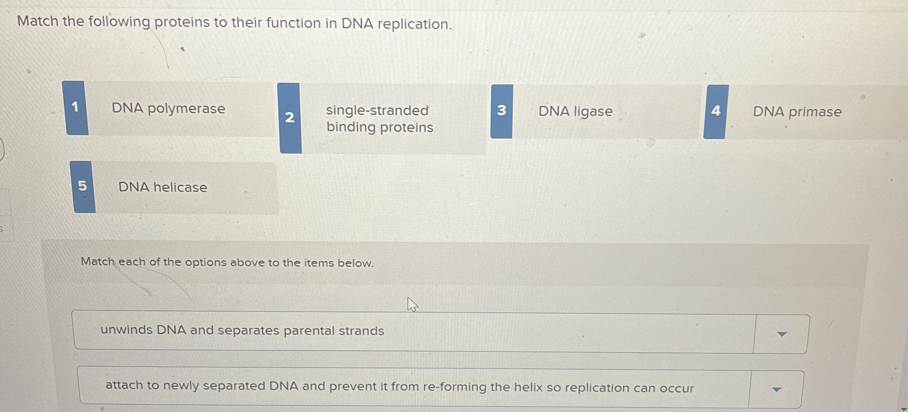Select the numbered tile 2 for single-stranded binding proteins
This screenshot has width=908, height=412.
tap(290, 118)
